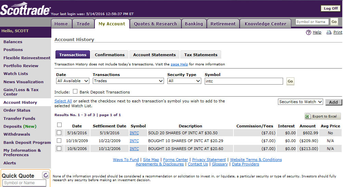The width and height of the screenshot is (343, 187).
Task: Check the box for 5/16/2016 INTC sale
Action: click(x=59, y=133)
